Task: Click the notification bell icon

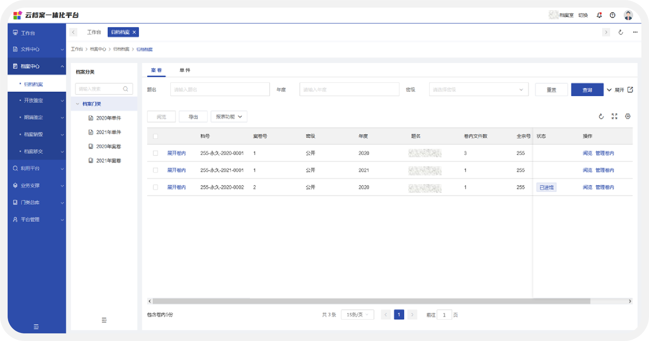Action: click(x=599, y=15)
